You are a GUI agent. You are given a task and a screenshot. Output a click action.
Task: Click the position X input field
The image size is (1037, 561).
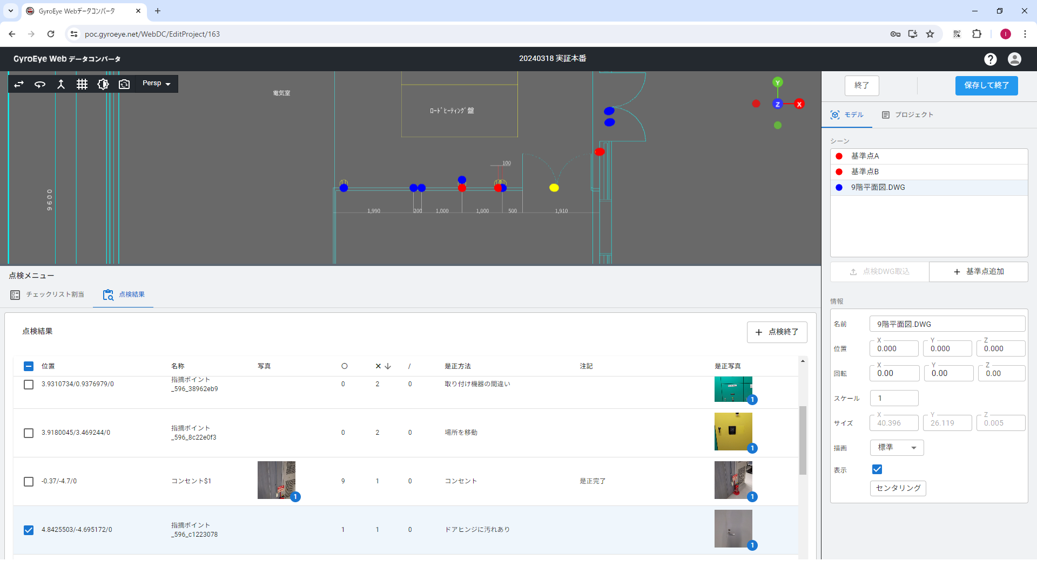(x=894, y=349)
